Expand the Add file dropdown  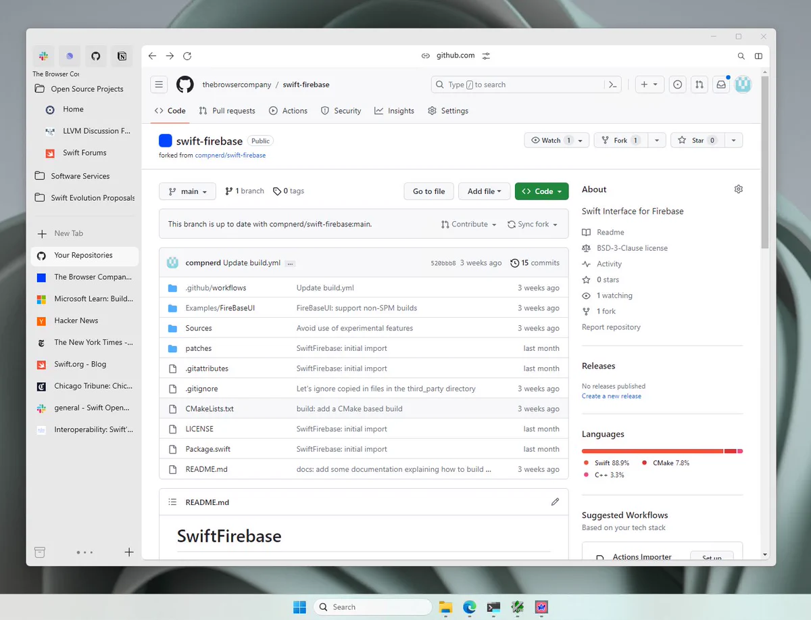[484, 191]
